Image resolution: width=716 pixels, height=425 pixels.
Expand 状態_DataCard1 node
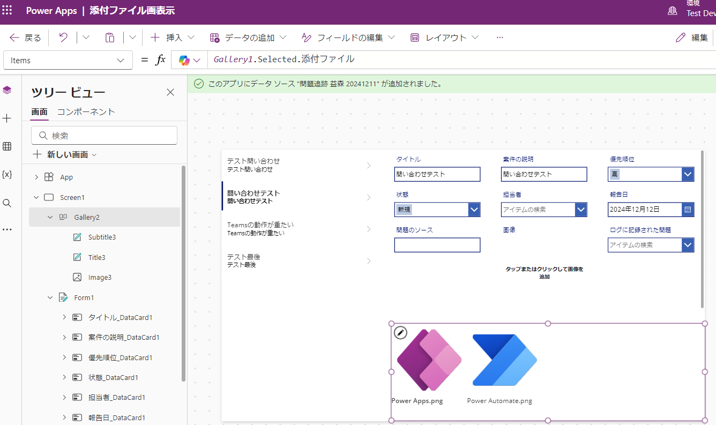click(64, 377)
